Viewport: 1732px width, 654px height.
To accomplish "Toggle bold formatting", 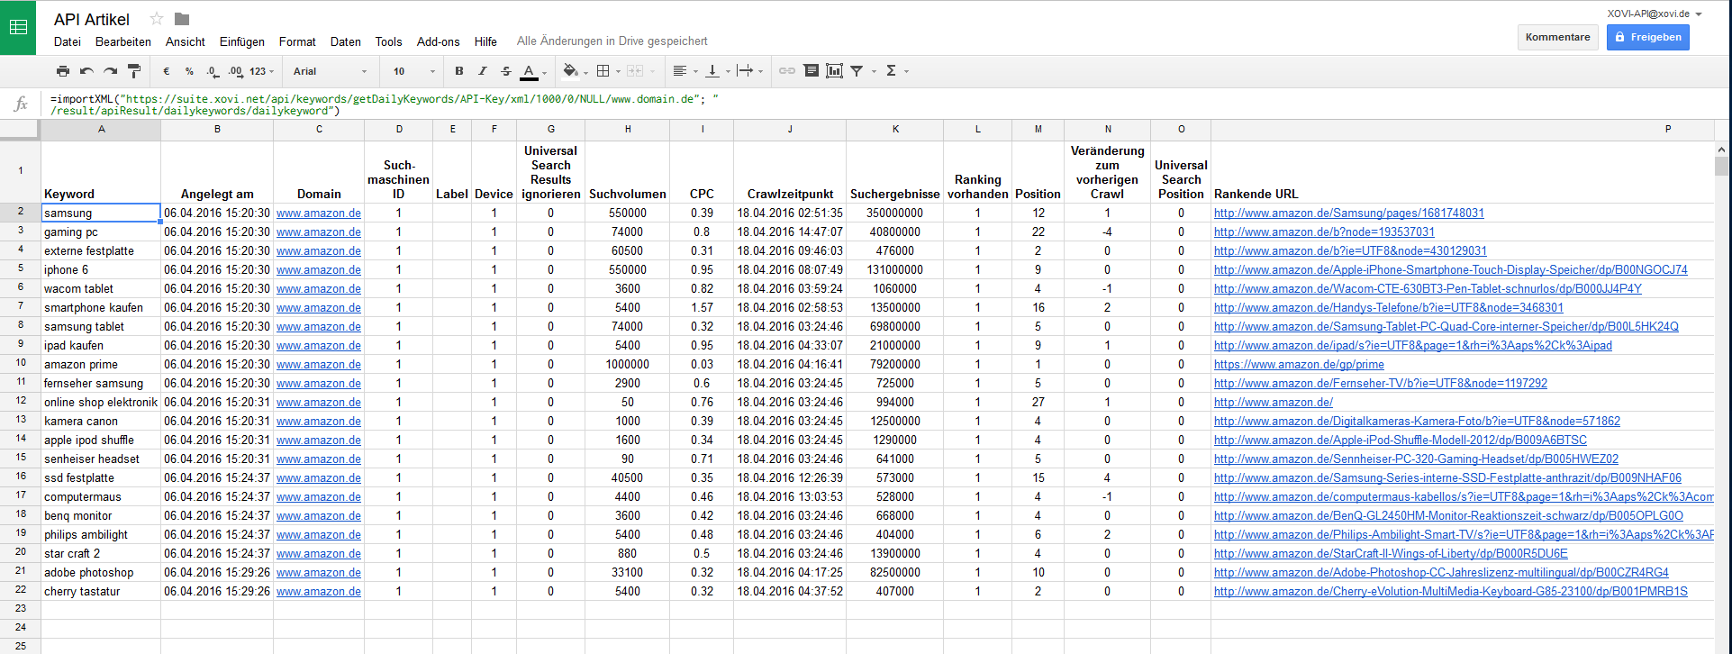I will (459, 71).
